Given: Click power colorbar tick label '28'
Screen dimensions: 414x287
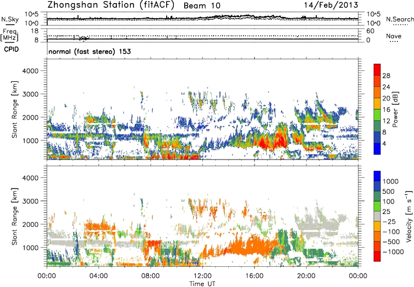Looking at the screenshot, I should click(x=386, y=76).
